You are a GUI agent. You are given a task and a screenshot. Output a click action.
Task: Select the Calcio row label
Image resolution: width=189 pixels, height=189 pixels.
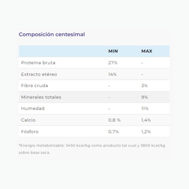coord(28,120)
